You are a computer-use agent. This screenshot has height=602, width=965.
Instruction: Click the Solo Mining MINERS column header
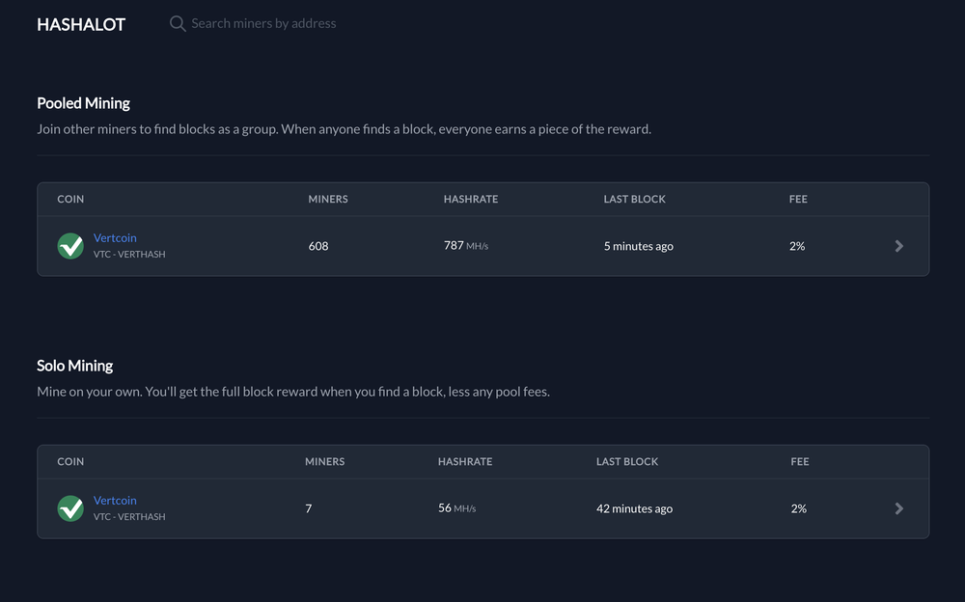tap(325, 462)
